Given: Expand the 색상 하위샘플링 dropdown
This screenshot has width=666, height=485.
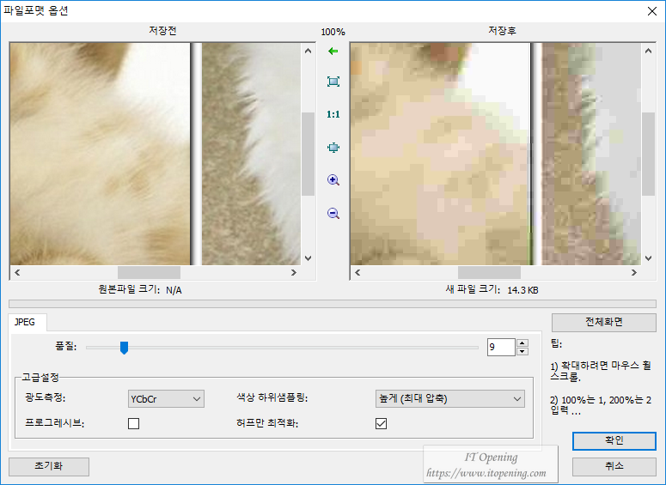Looking at the screenshot, I should coord(449,398).
